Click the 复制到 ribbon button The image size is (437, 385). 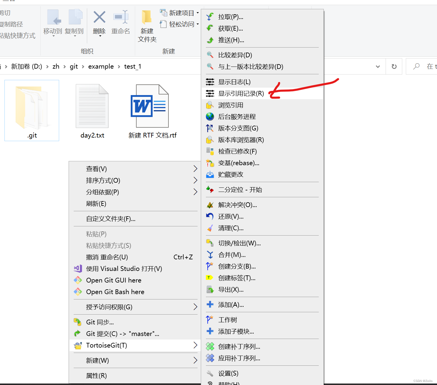tap(74, 23)
